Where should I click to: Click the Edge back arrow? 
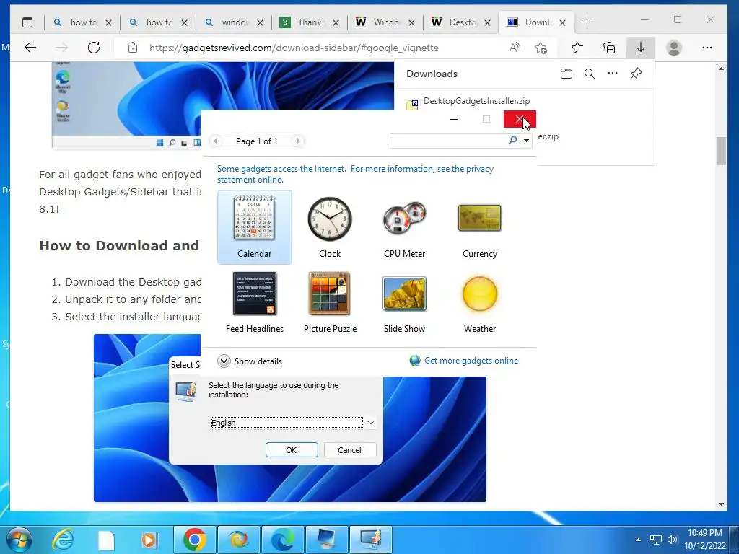point(30,47)
